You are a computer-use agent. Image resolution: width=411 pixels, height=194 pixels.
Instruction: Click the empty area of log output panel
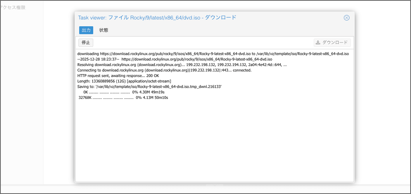point(214,144)
